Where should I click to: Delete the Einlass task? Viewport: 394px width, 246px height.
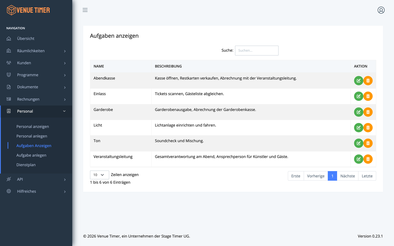point(368,96)
